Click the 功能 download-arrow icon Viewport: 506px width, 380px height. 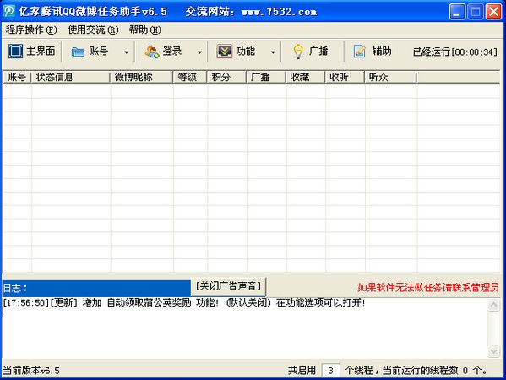(x=225, y=51)
